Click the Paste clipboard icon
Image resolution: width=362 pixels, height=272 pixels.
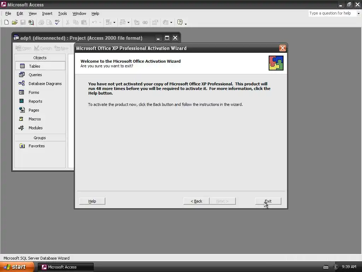[x=84, y=22]
